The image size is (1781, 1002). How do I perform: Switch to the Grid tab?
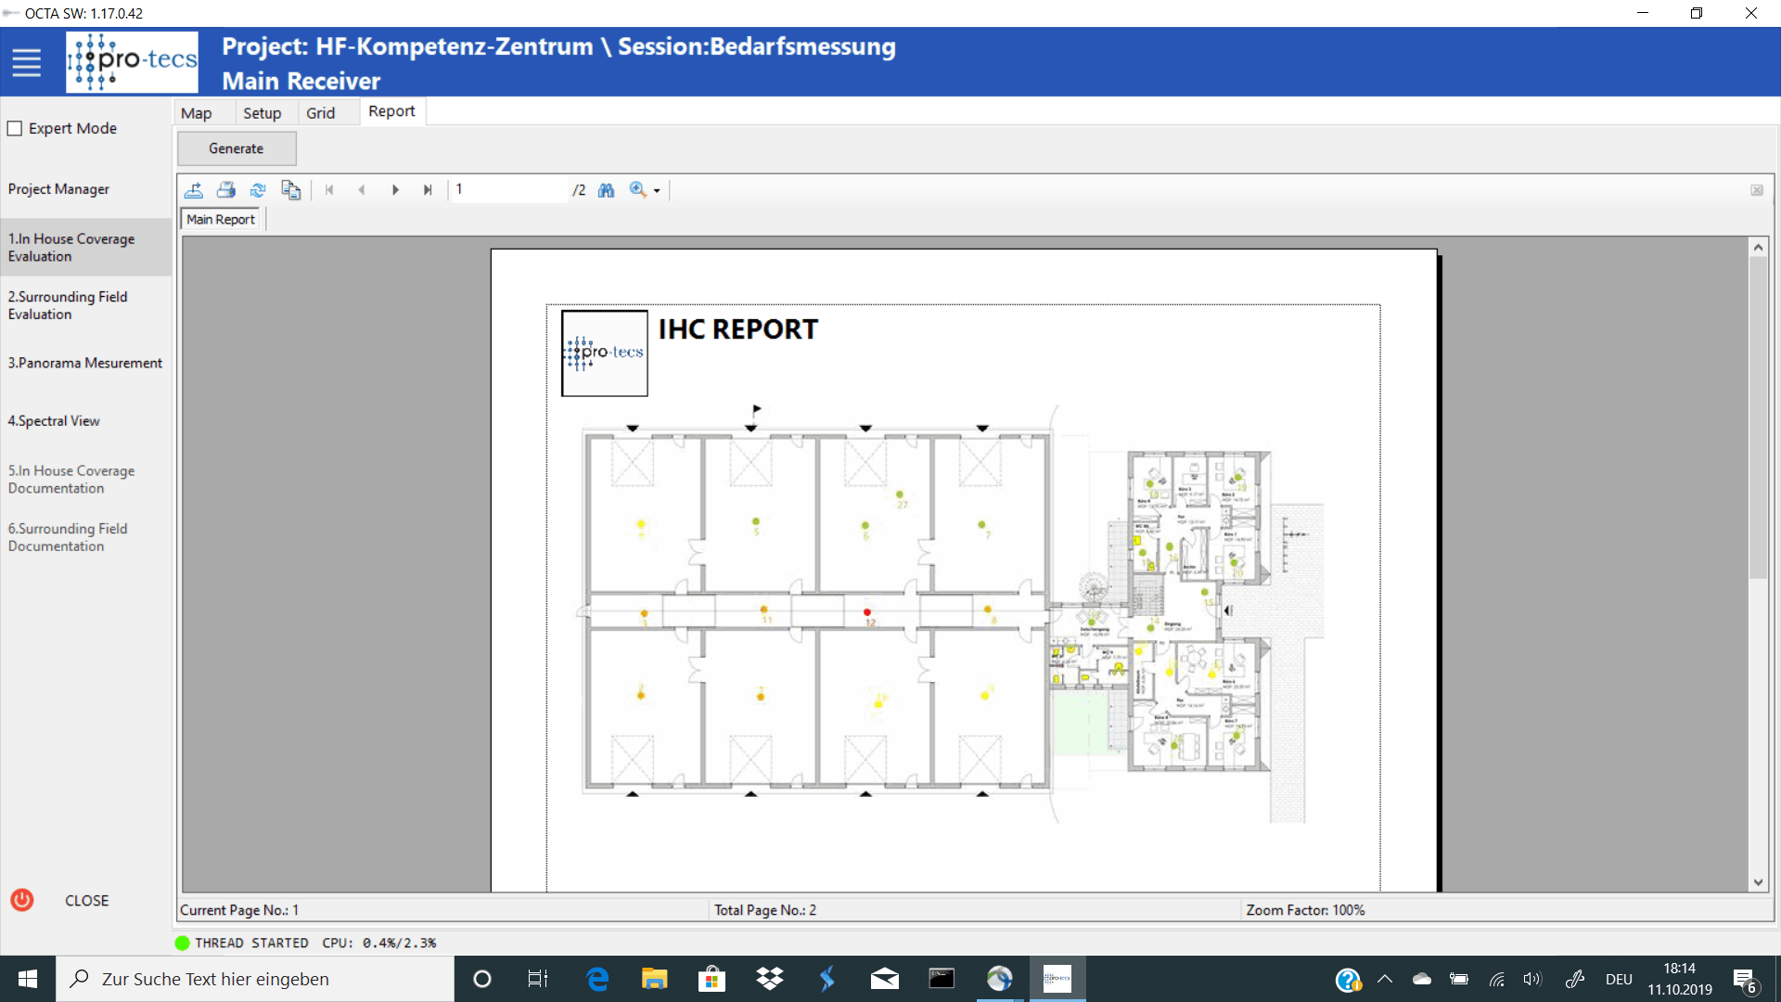pos(320,113)
